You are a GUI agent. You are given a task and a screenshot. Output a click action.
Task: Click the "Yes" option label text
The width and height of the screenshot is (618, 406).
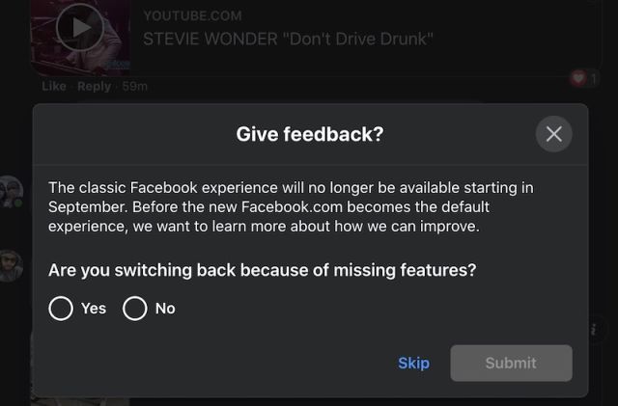(x=94, y=309)
